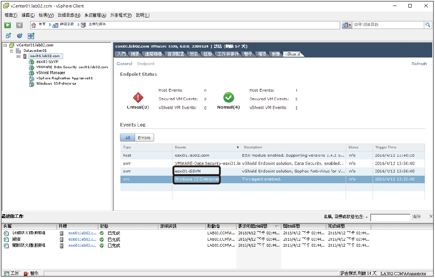Viewport: 435px width, 278px height.
Task: Select the vShield tab
Action: [x=293, y=54]
